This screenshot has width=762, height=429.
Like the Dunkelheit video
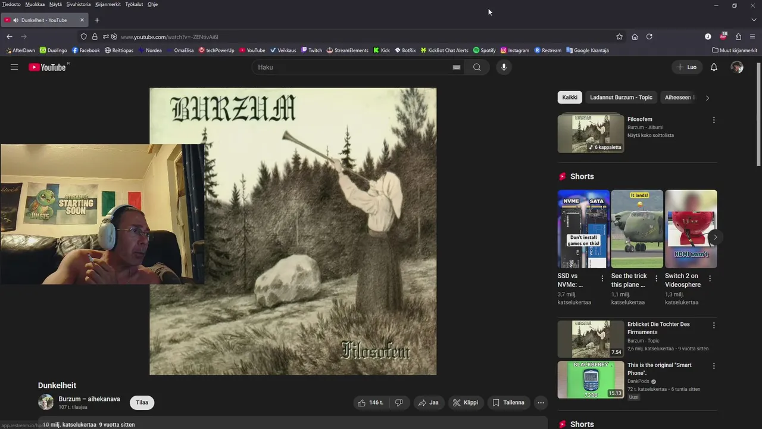point(370,403)
